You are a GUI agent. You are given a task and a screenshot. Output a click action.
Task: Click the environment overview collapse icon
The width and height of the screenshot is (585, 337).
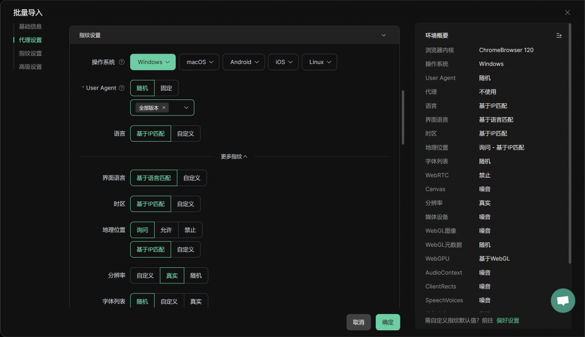point(559,35)
